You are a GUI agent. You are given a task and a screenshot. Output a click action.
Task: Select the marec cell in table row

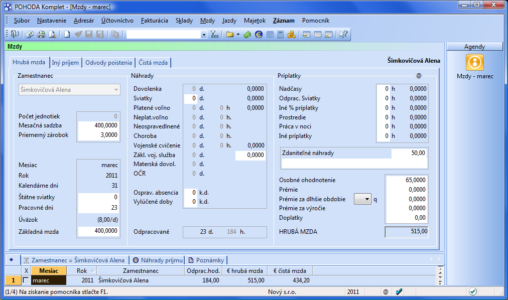point(49,280)
